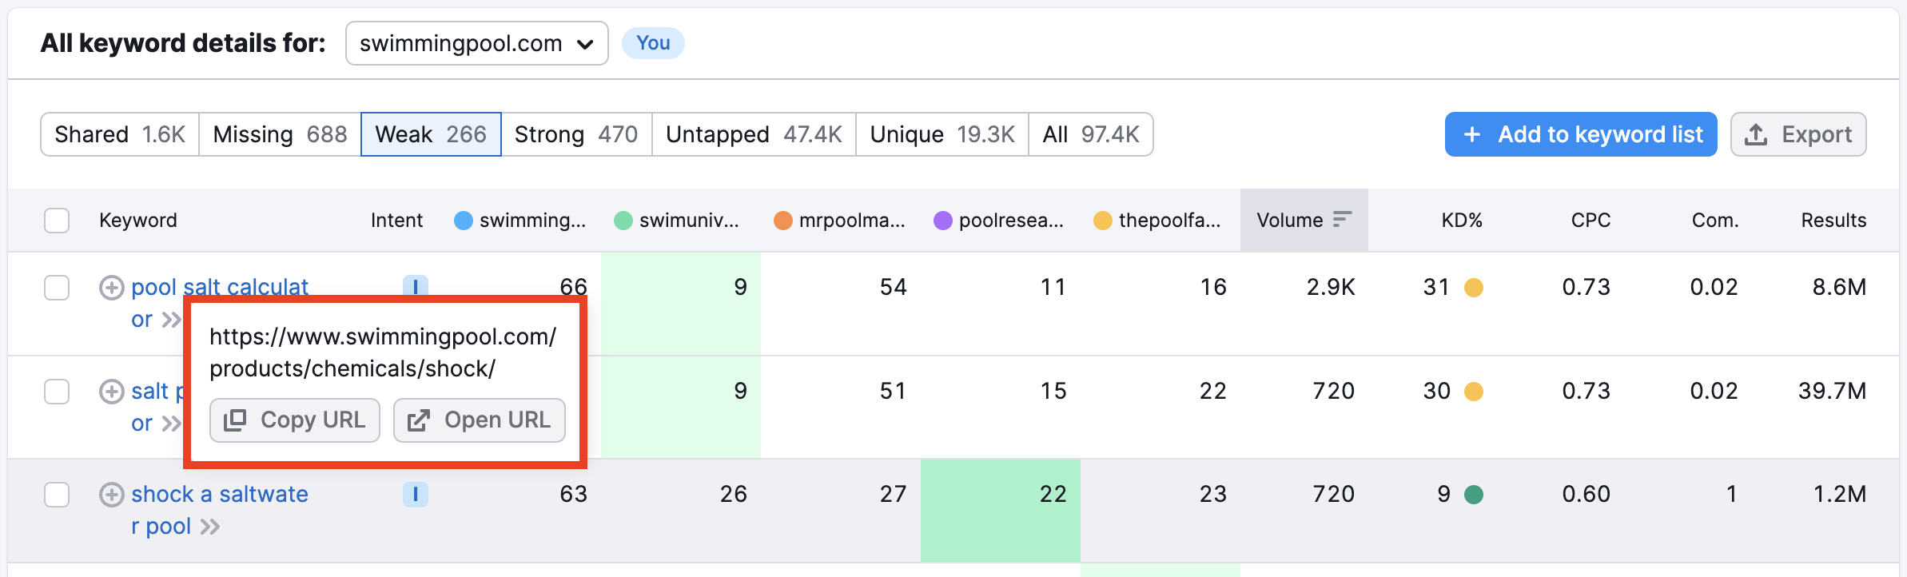This screenshot has height=577, width=1907.
Task: Check the salt row checkbox
Action: (x=57, y=392)
